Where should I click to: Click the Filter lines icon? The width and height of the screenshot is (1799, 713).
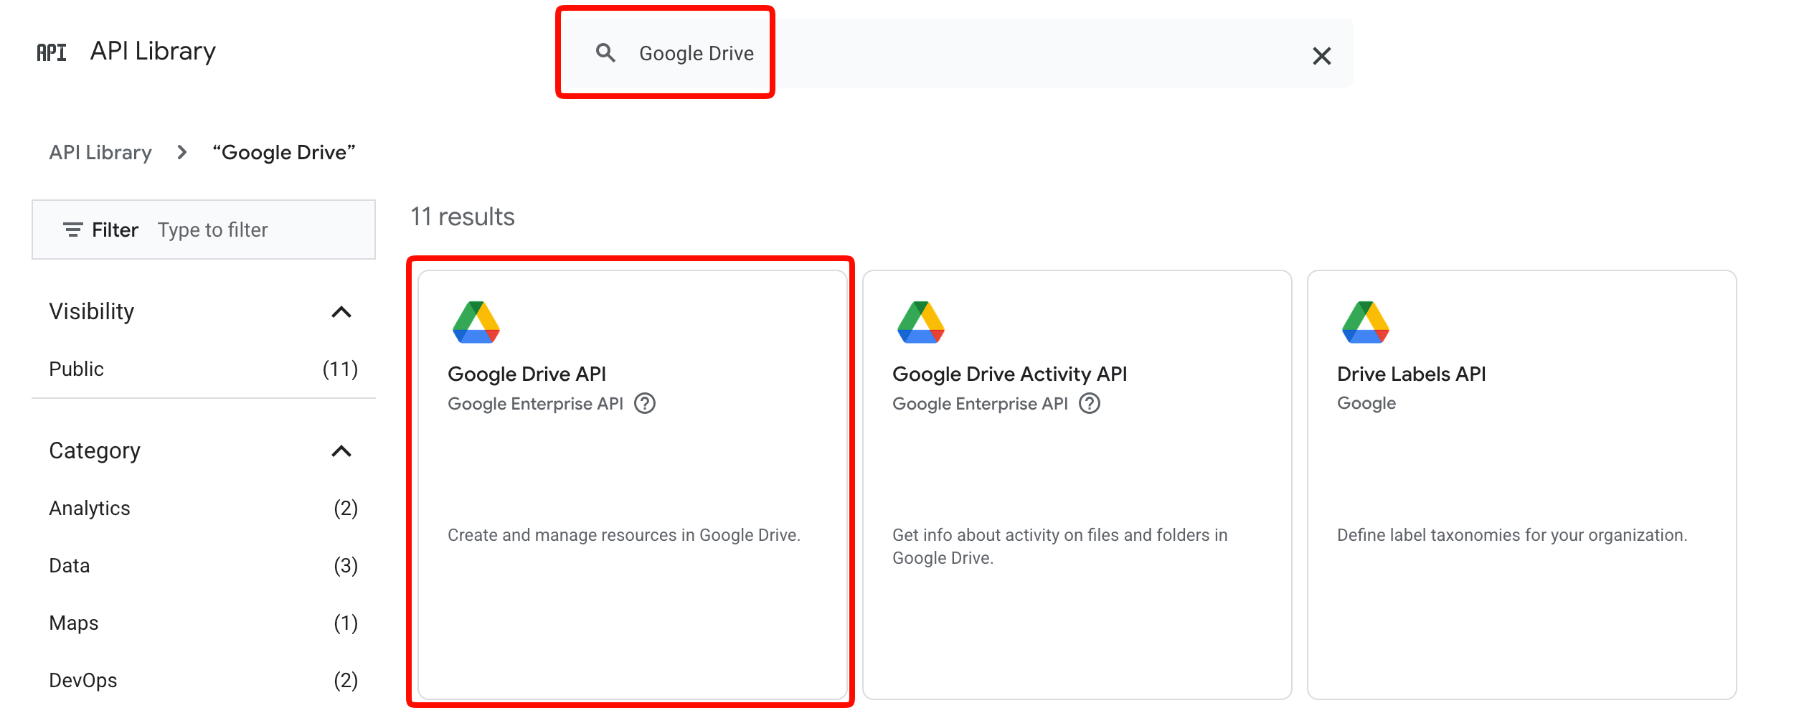click(72, 230)
